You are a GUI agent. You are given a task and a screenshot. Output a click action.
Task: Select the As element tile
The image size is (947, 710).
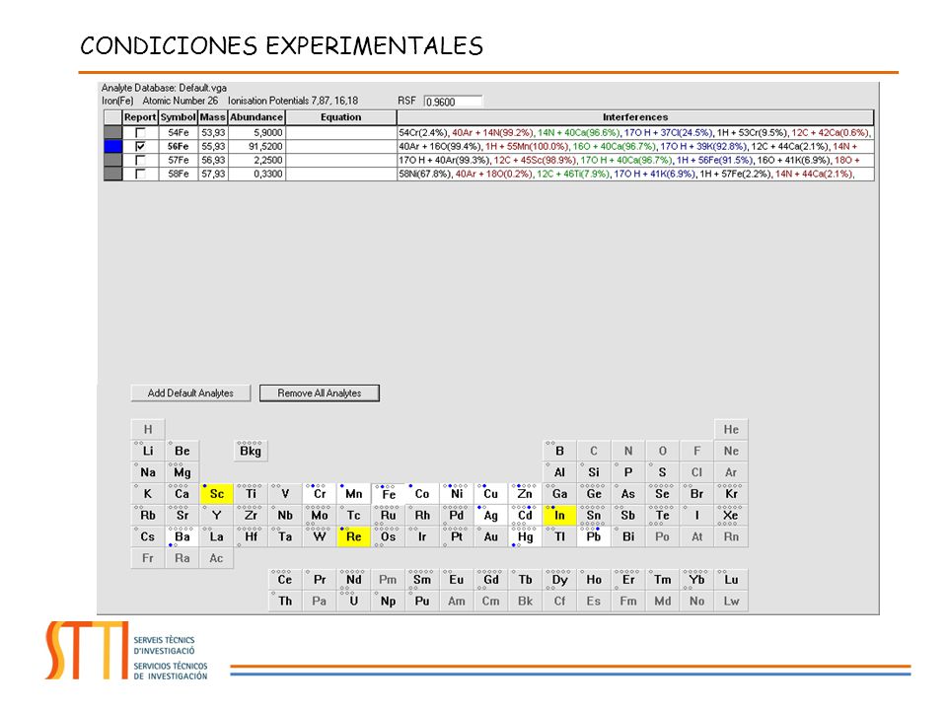click(628, 494)
